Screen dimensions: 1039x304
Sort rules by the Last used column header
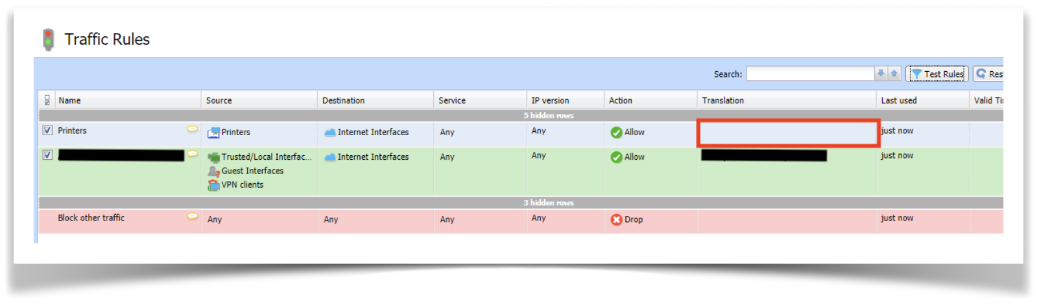coord(898,100)
